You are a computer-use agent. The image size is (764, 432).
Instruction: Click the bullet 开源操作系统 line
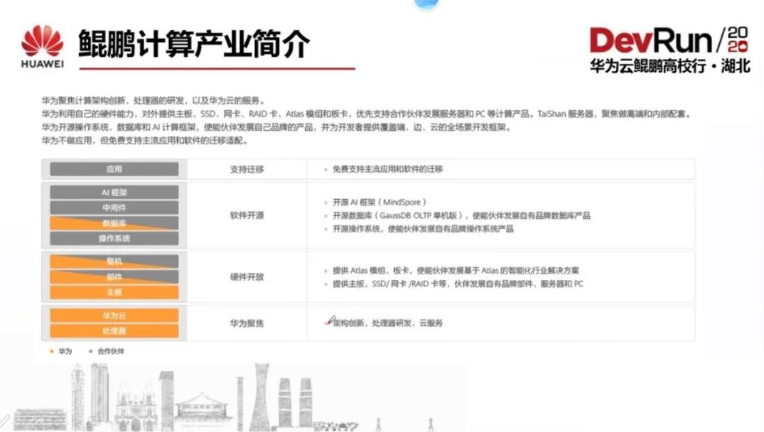point(423,229)
